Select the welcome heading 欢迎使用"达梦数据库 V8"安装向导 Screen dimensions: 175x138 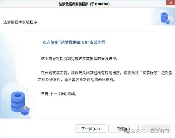(74, 42)
